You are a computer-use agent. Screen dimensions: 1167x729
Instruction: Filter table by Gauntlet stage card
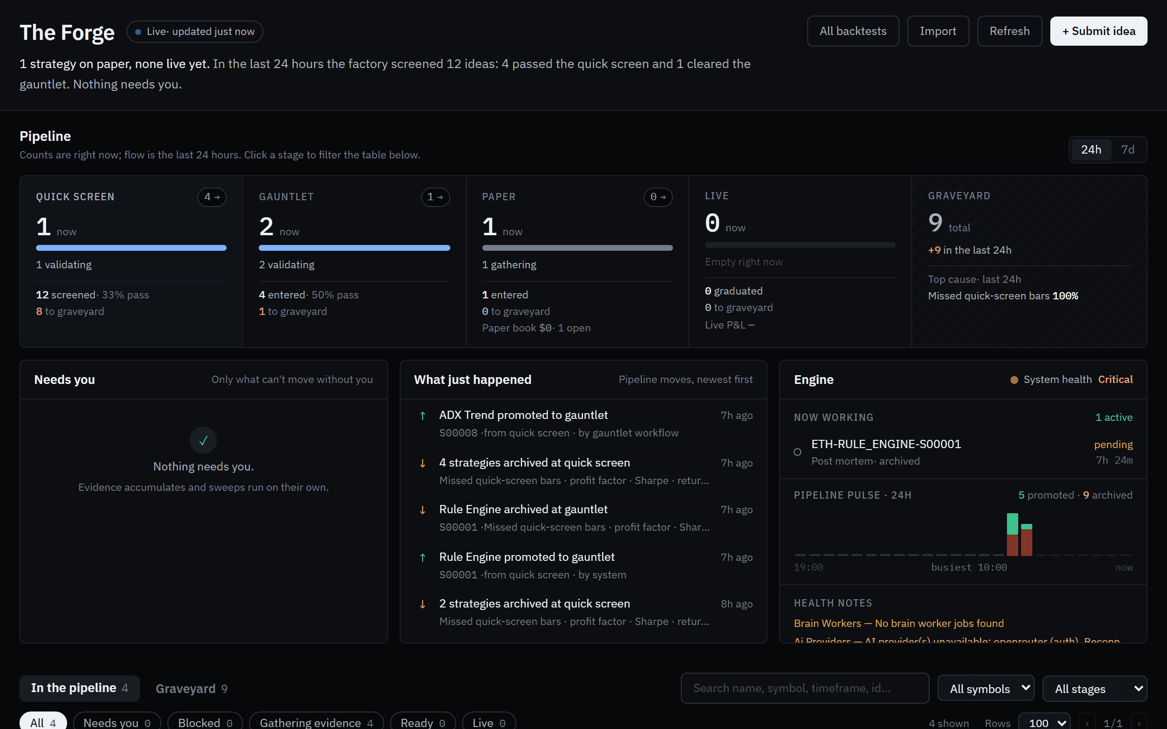[354, 261]
